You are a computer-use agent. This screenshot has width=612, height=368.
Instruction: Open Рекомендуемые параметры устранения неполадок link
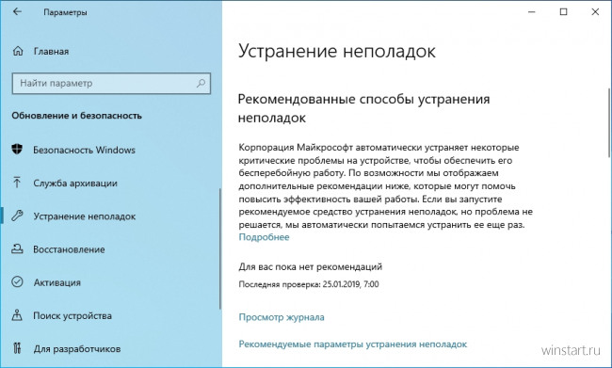[x=353, y=344]
